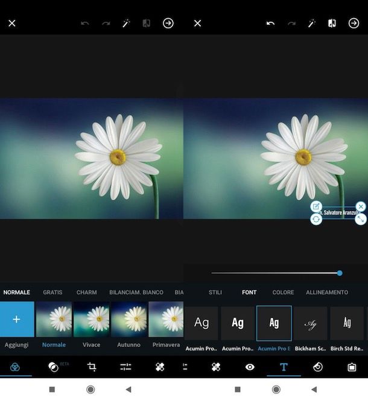Tap Android recent apps square in left screen

52,389
